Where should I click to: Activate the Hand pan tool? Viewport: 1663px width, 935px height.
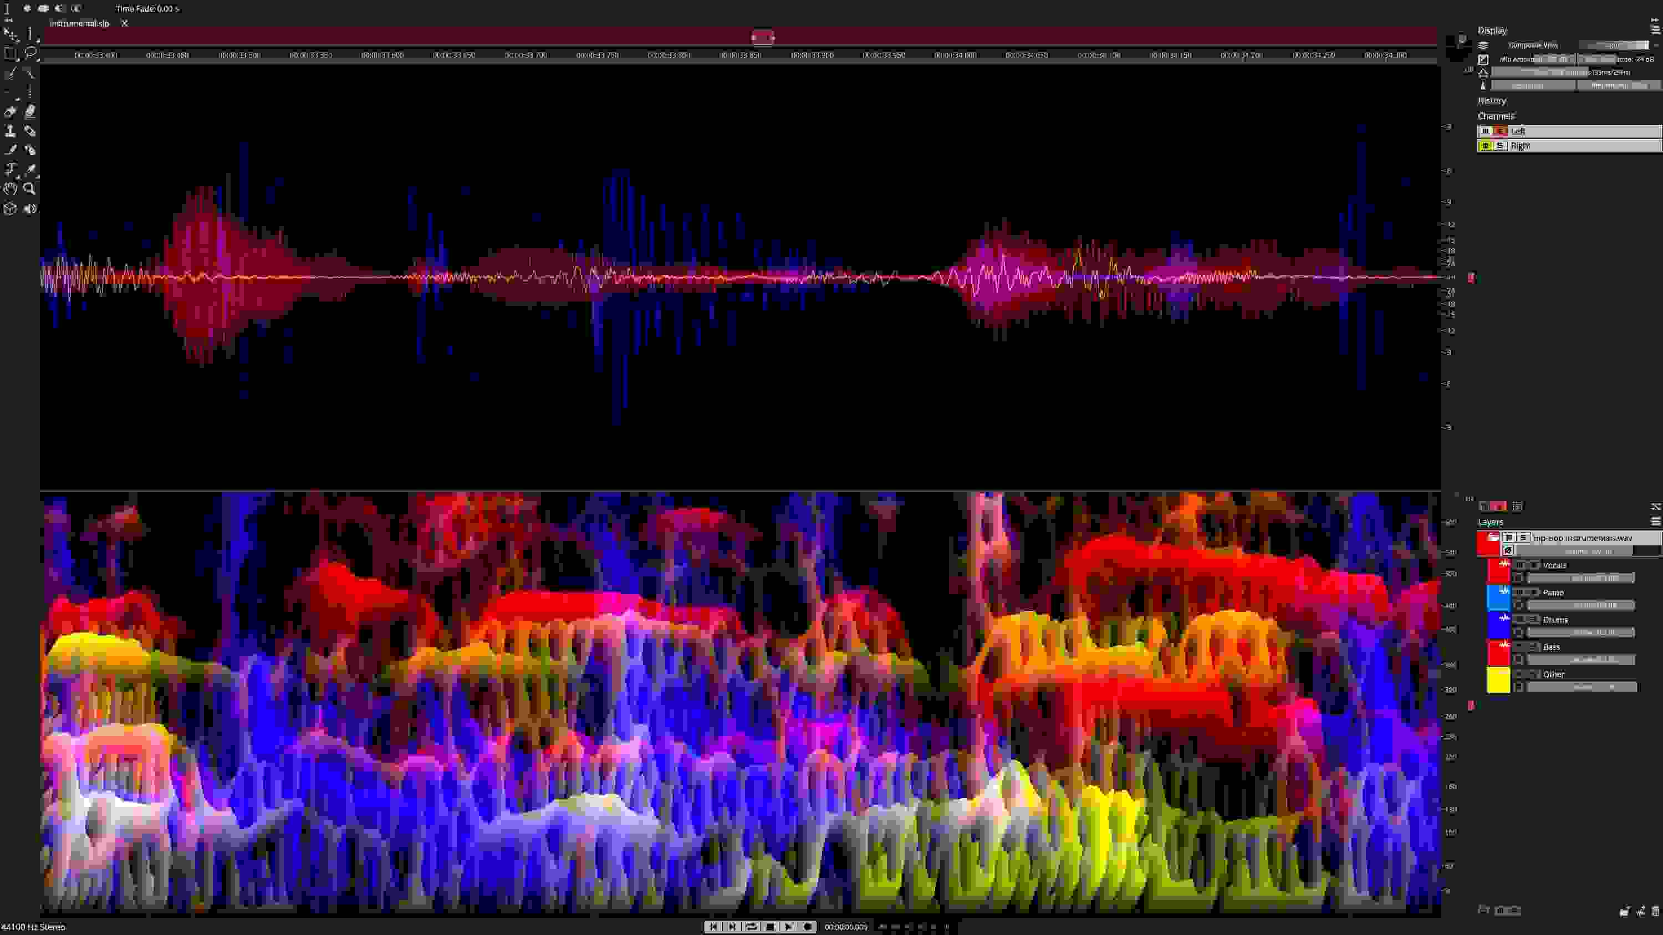click(x=9, y=188)
